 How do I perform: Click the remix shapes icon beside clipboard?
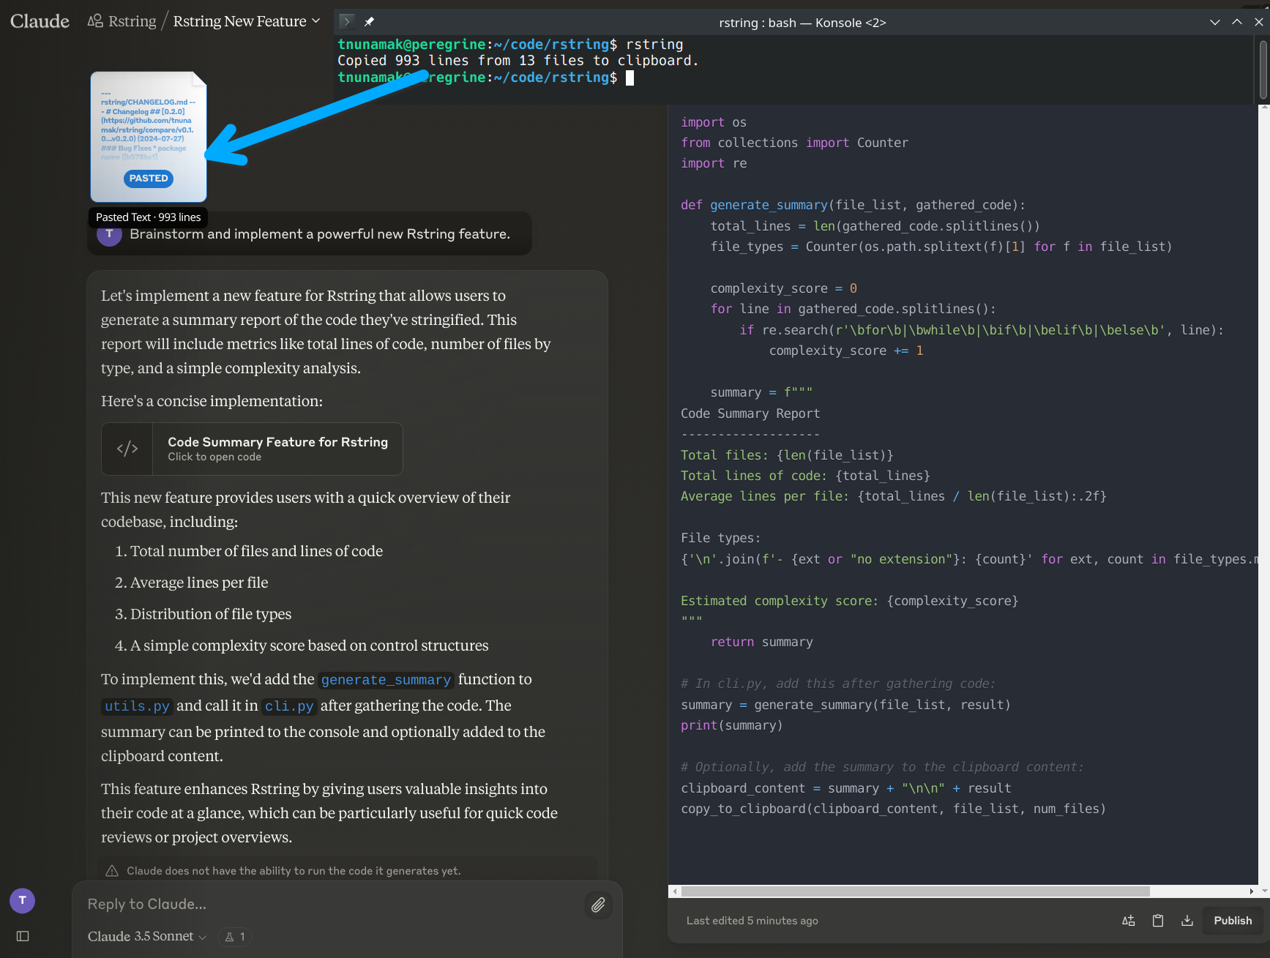[x=1129, y=921]
